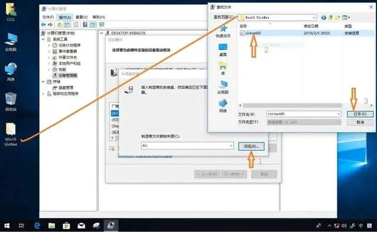Expand the Shared Folders (共享文件夹) node
Image resolution: width=377 pixels, height=232 pixels.
point(49,57)
